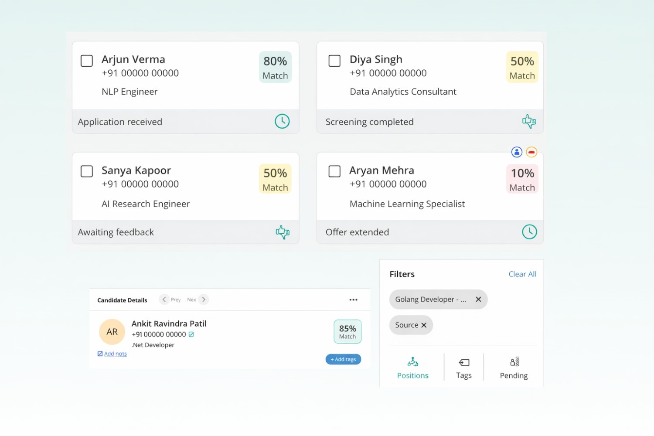Click clock icon on Aryan Mehra's card

coord(529,232)
